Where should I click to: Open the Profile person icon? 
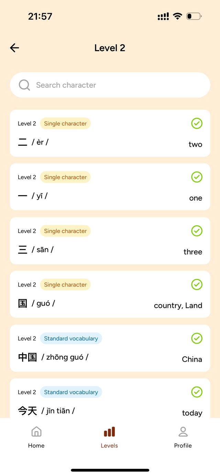183,432
